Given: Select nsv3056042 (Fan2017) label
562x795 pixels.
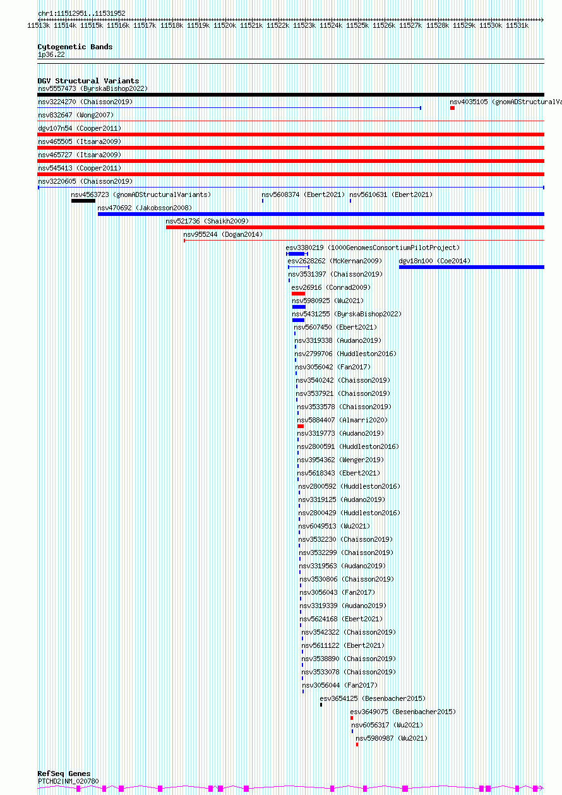Looking at the screenshot, I should [333, 367].
